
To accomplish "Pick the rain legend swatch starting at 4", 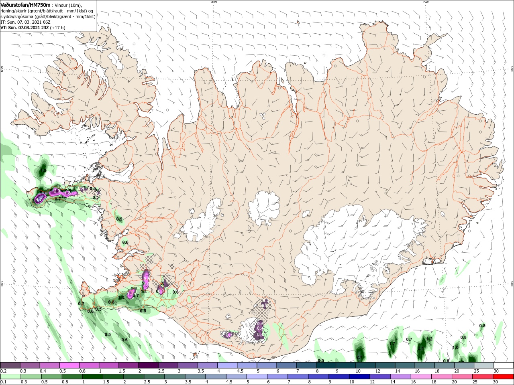I will click(x=216, y=377).
